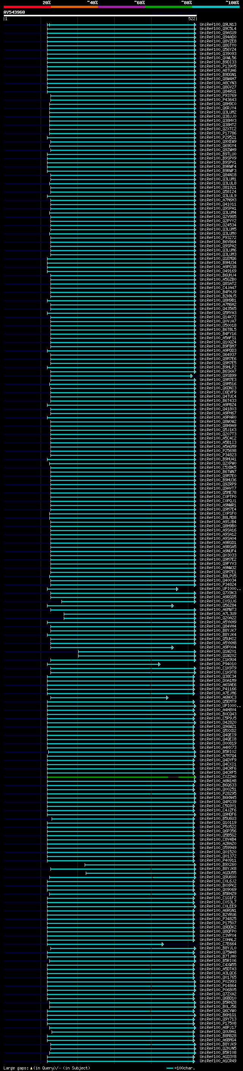Image resolution: width=243 pixels, height=1071 pixels.
Task: Select hit label UniRef100_Q56YZ4
Action: [x=218, y=49]
